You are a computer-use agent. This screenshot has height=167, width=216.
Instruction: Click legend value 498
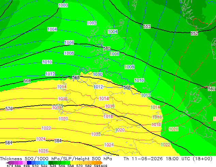(x=27, y=166)
